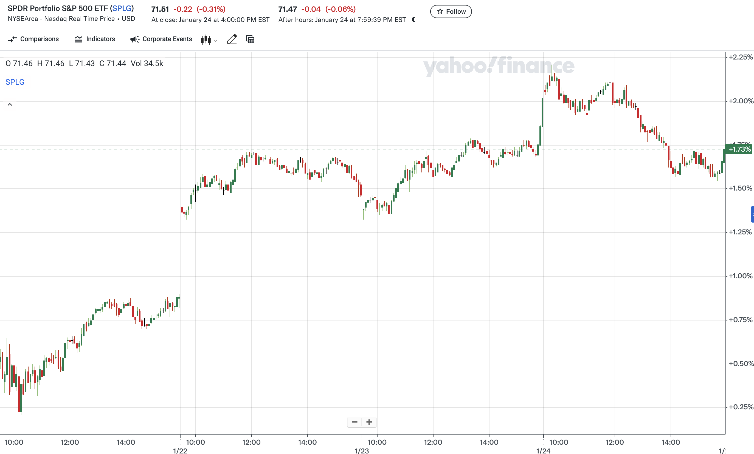This screenshot has height=454, width=754.
Task: Select the candlestick chart style icon
Action: click(206, 39)
